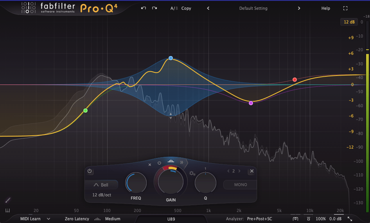The height and width of the screenshot is (223, 370).
Task: Show the piano keyboard display icon
Action: [7, 210]
